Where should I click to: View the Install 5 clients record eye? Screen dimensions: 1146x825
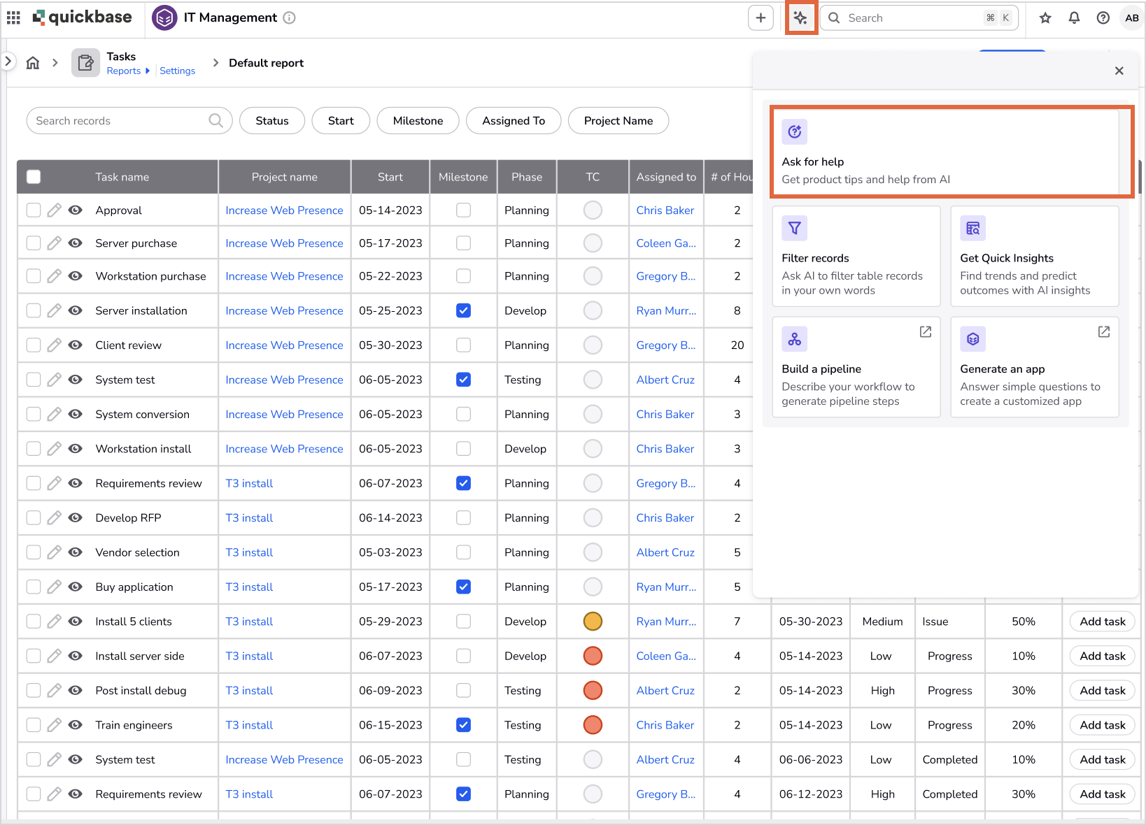tap(76, 622)
